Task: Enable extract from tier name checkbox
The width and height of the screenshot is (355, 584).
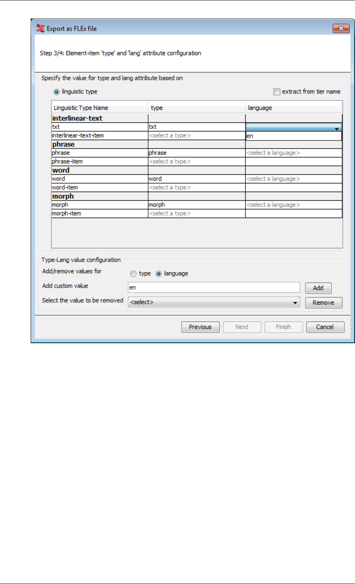Action: pyautogui.click(x=277, y=92)
